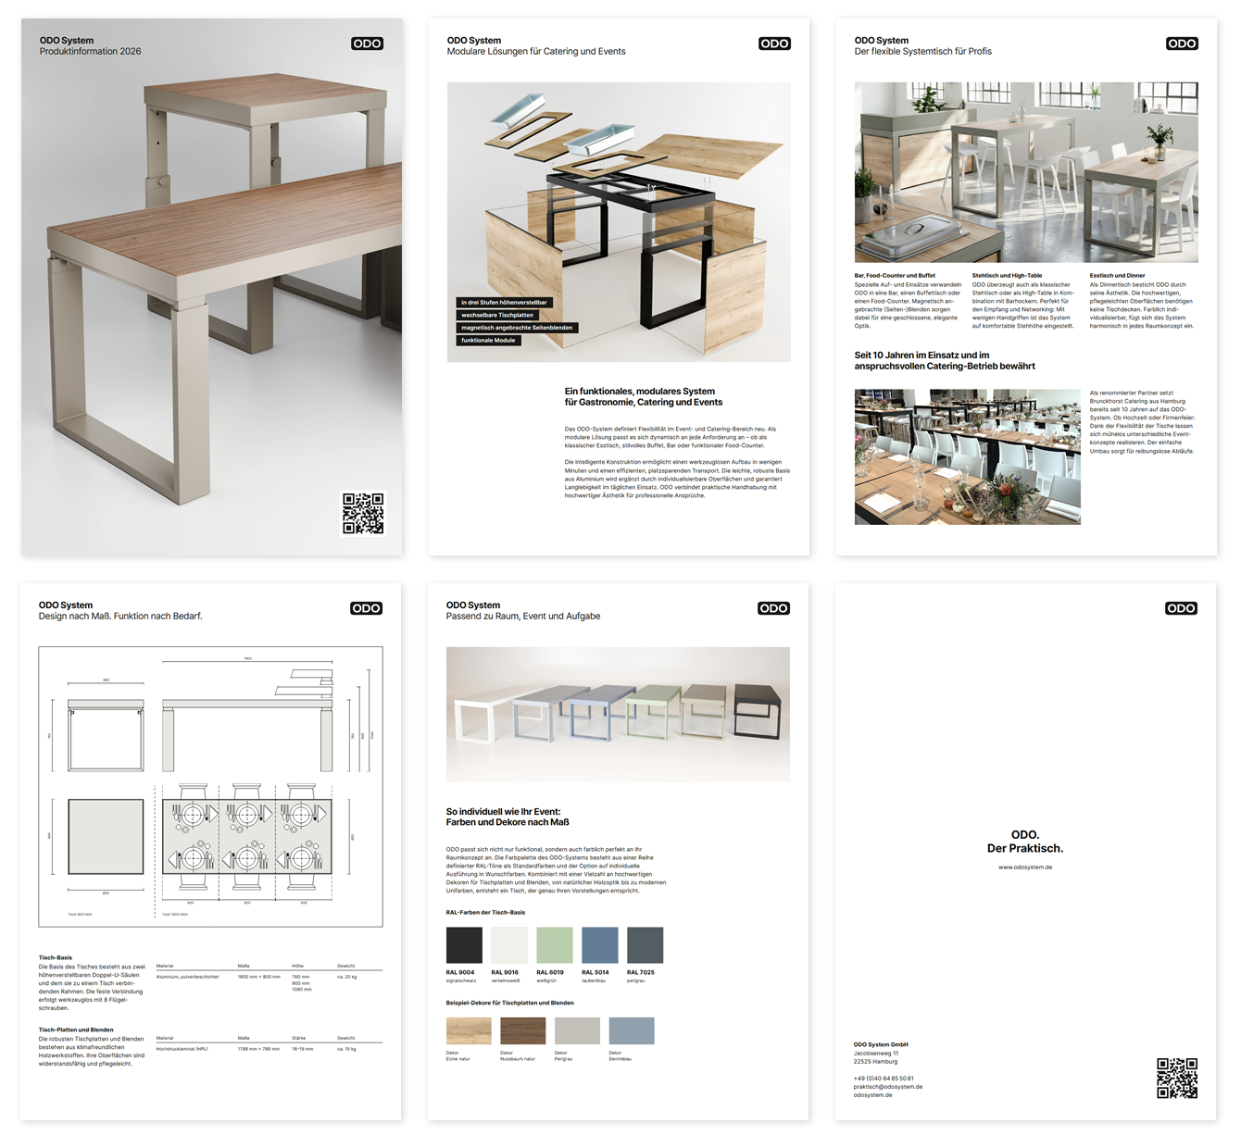Click the catering hall photo with set tables

tap(968, 457)
